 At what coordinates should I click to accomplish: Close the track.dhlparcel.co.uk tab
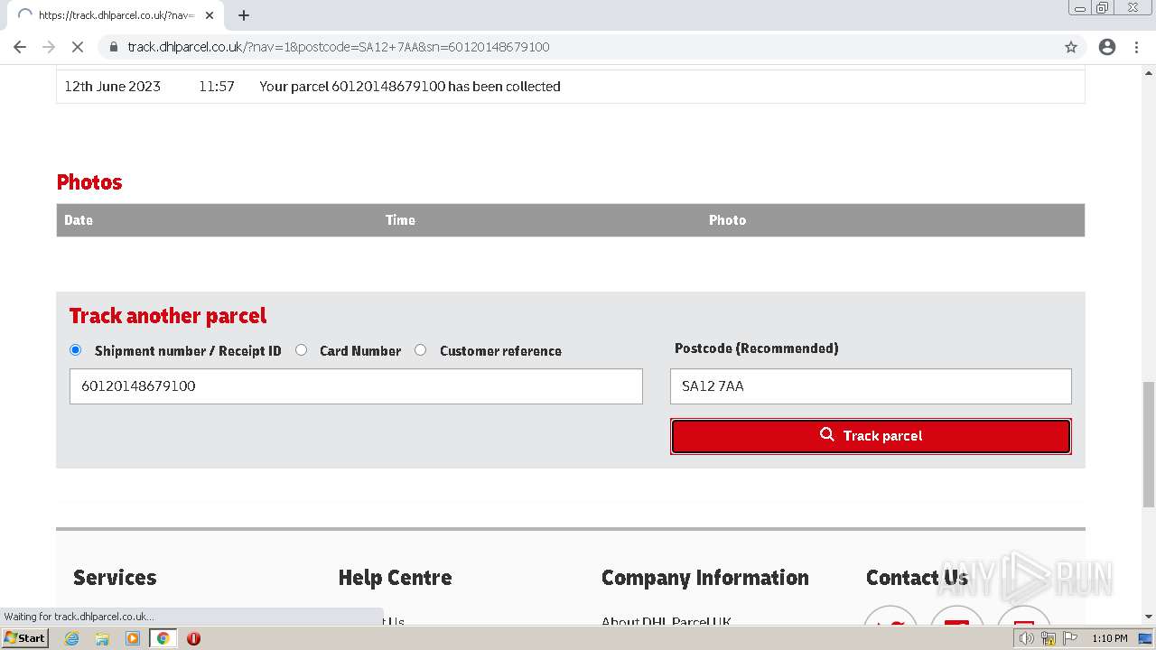coord(210,15)
